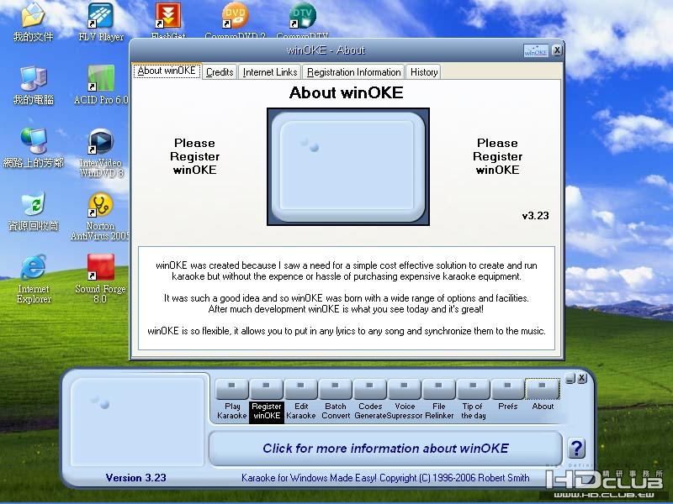Click the more information about winOKE banner
Viewport: 673px width, 504px height.
(385, 449)
